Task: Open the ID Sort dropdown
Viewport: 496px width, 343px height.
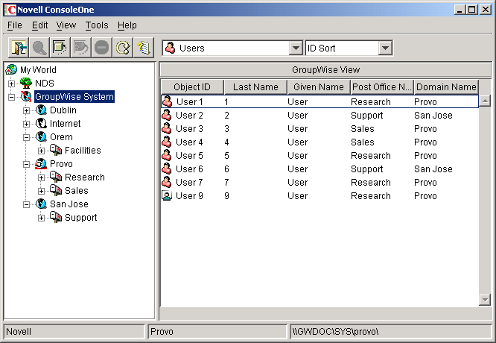Action: click(x=385, y=48)
